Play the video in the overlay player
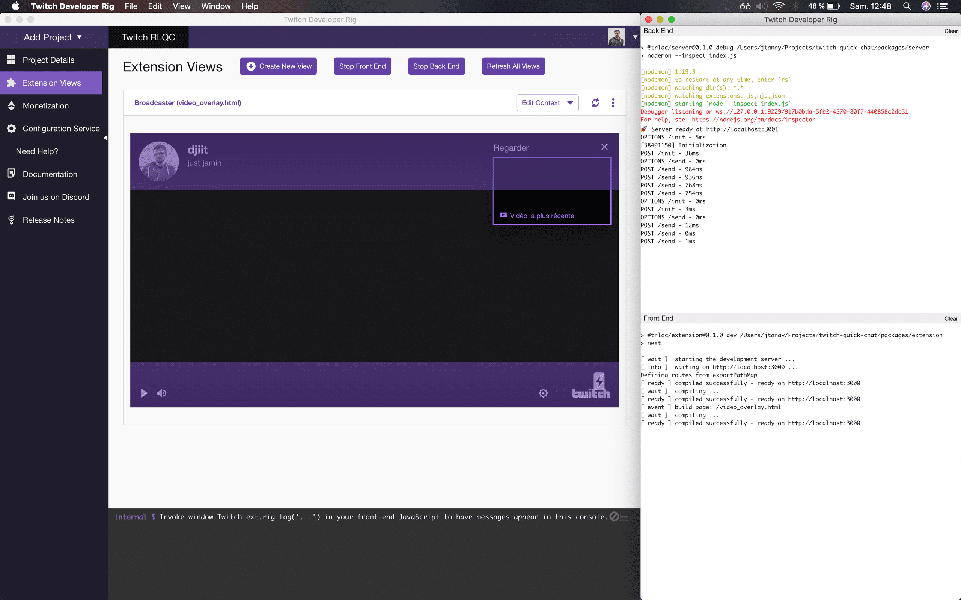Image resolution: width=961 pixels, height=600 pixels. point(145,393)
